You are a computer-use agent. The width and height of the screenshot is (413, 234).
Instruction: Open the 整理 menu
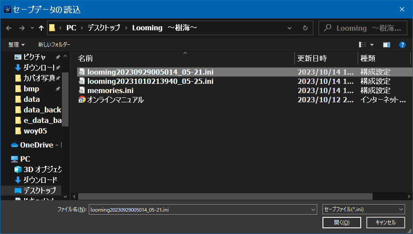click(x=17, y=45)
